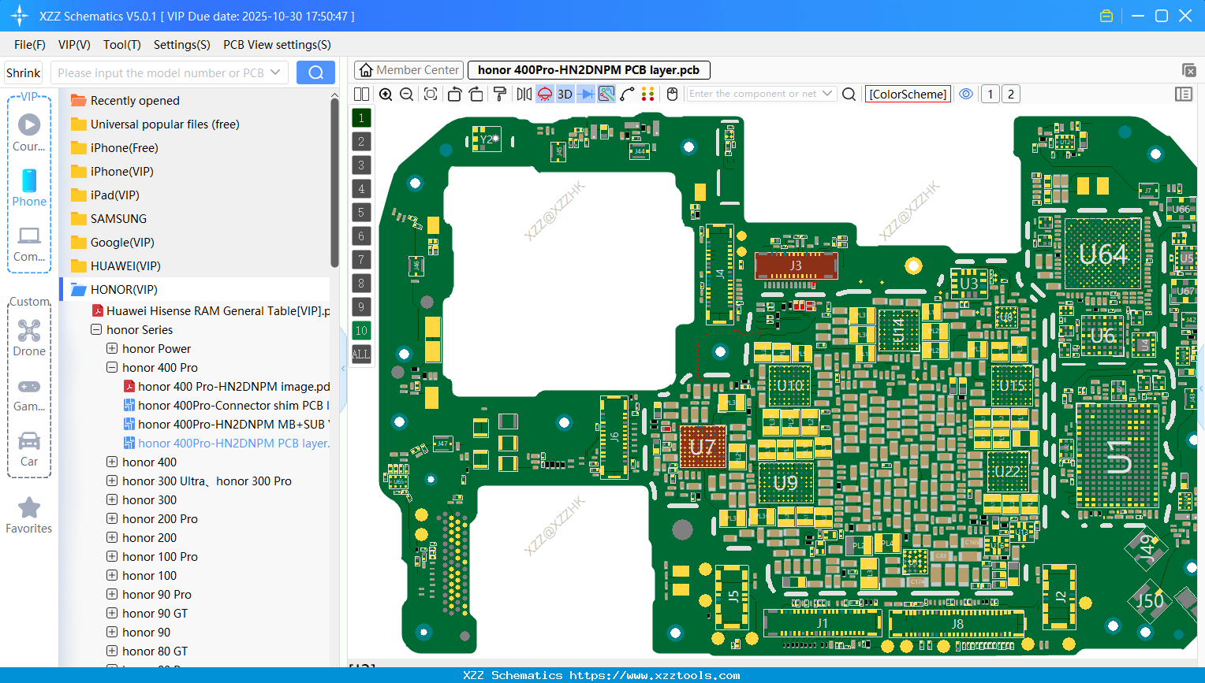Toggle the red highlight lamp tool
Screen dimensions: 1205x683
[x=545, y=94]
